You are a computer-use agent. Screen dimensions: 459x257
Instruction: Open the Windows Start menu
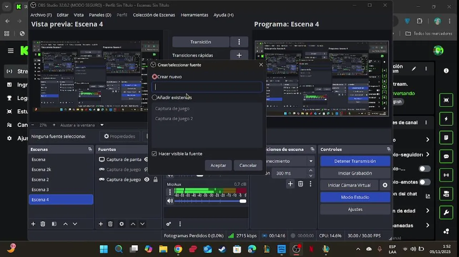[104, 249]
